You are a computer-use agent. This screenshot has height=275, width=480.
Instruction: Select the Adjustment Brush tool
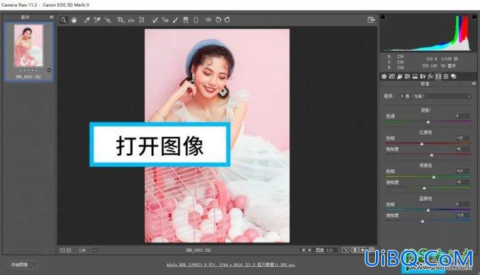(x=175, y=20)
